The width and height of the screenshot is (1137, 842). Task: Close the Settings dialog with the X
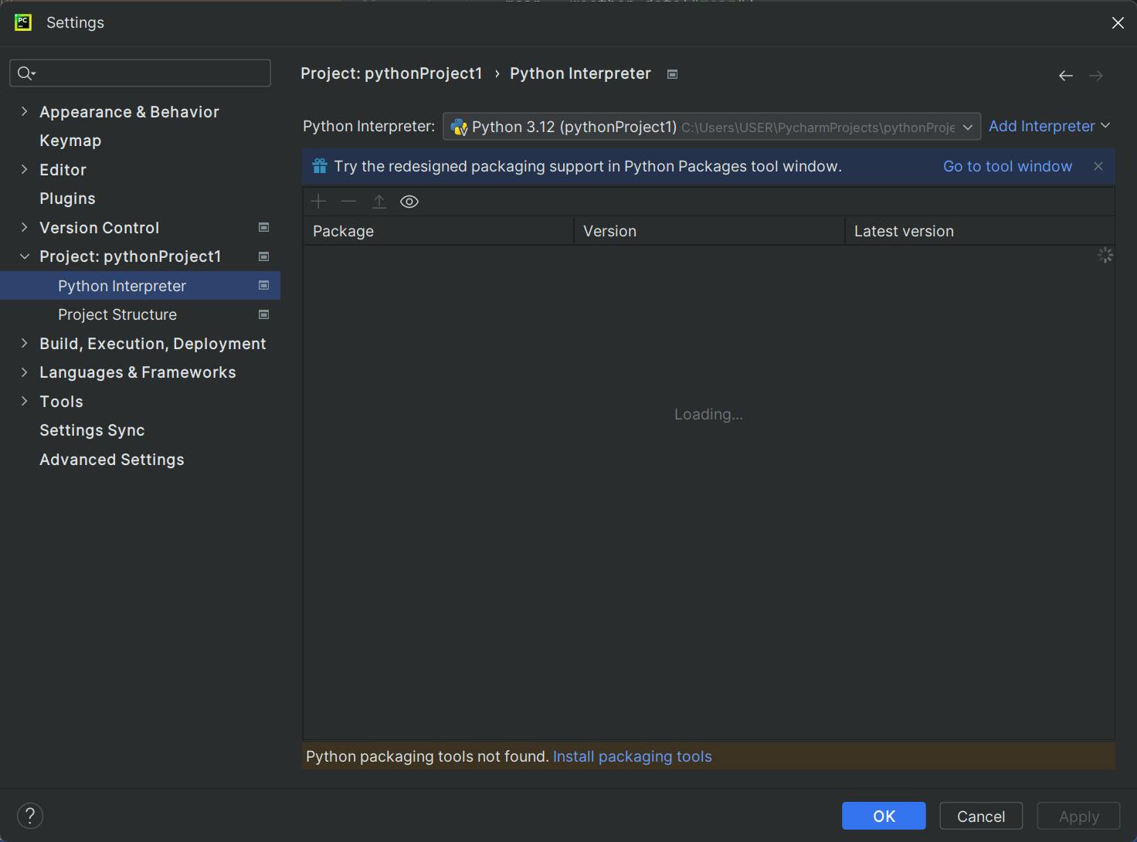[1118, 23]
